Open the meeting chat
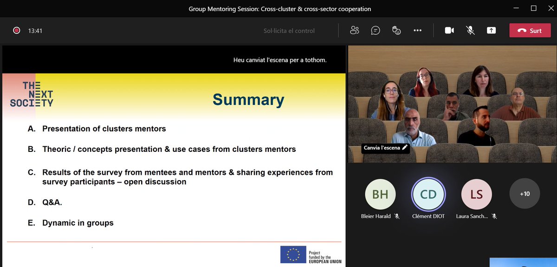The height and width of the screenshot is (267, 557). [376, 31]
